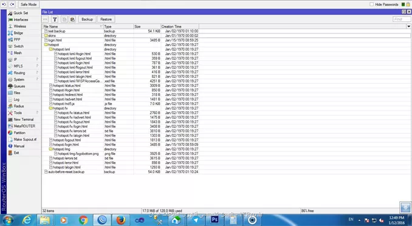Launch Internet Explorer from taskbar

click(x=27, y=220)
